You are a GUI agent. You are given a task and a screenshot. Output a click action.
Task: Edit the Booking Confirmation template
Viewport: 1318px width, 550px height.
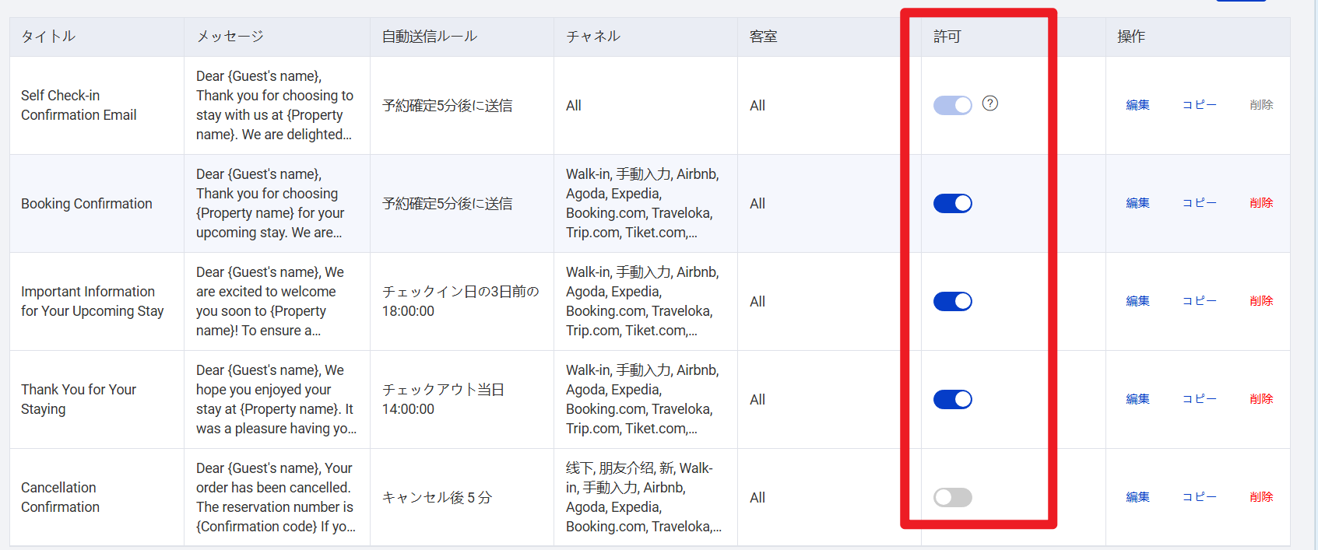click(x=1137, y=203)
